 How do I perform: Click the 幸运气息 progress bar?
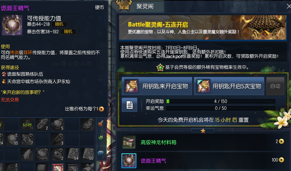[x=221, y=108]
